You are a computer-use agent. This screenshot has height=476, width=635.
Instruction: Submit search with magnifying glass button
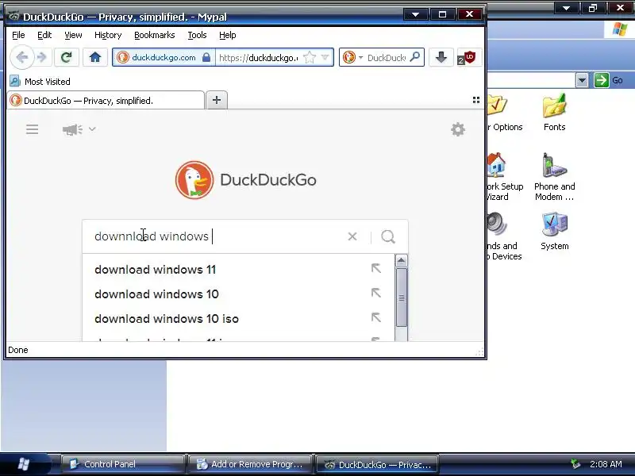coord(388,236)
